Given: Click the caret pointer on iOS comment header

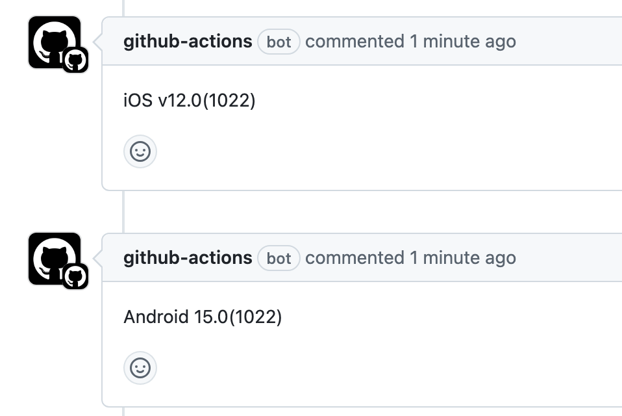Looking at the screenshot, I should (98, 42).
